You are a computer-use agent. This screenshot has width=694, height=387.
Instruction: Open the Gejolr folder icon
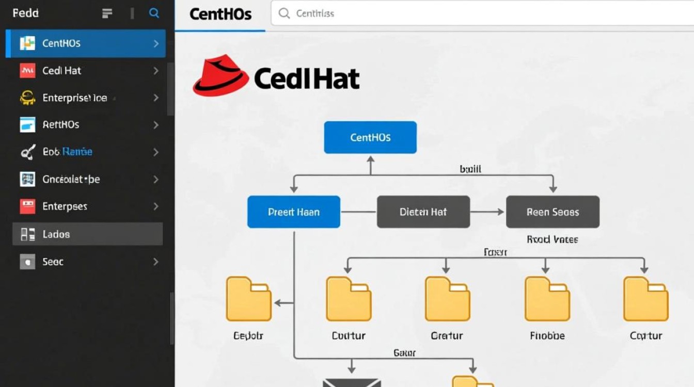point(248,299)
